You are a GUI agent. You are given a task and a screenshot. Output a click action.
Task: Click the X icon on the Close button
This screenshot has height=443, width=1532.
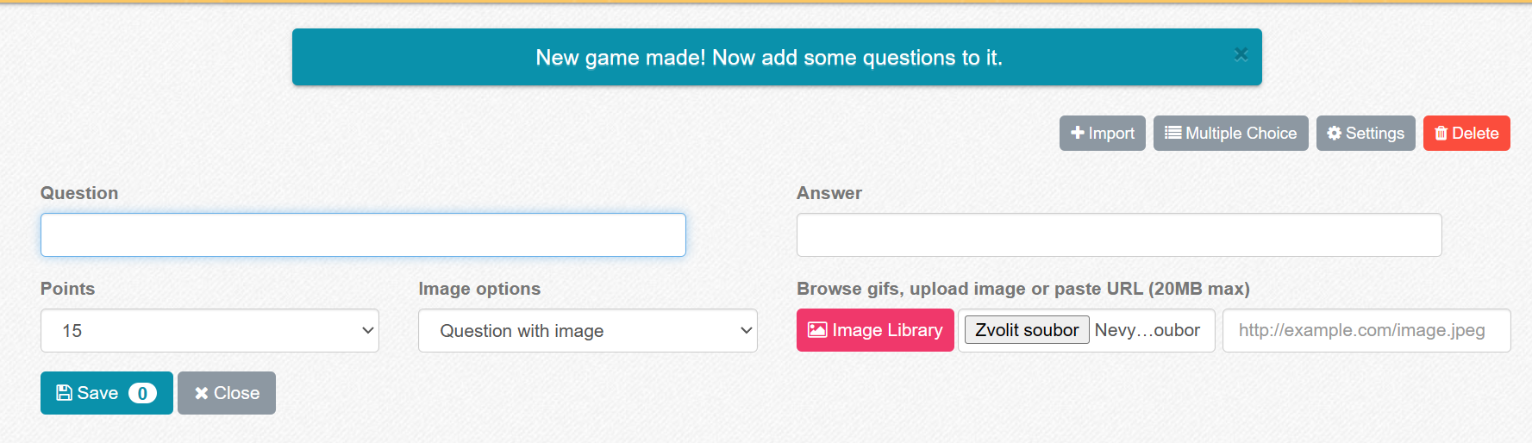(201, 393)
